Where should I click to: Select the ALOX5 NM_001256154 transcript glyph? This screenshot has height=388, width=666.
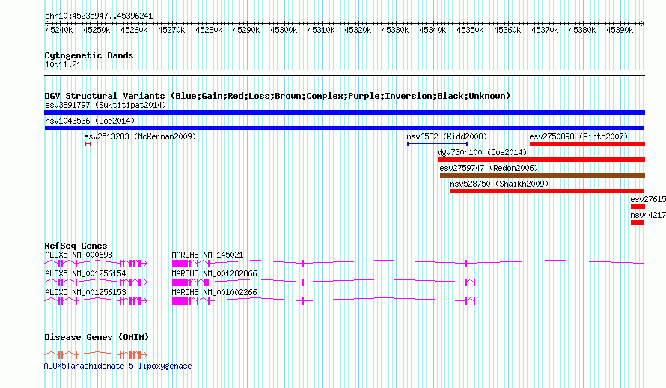pos(96,282)
